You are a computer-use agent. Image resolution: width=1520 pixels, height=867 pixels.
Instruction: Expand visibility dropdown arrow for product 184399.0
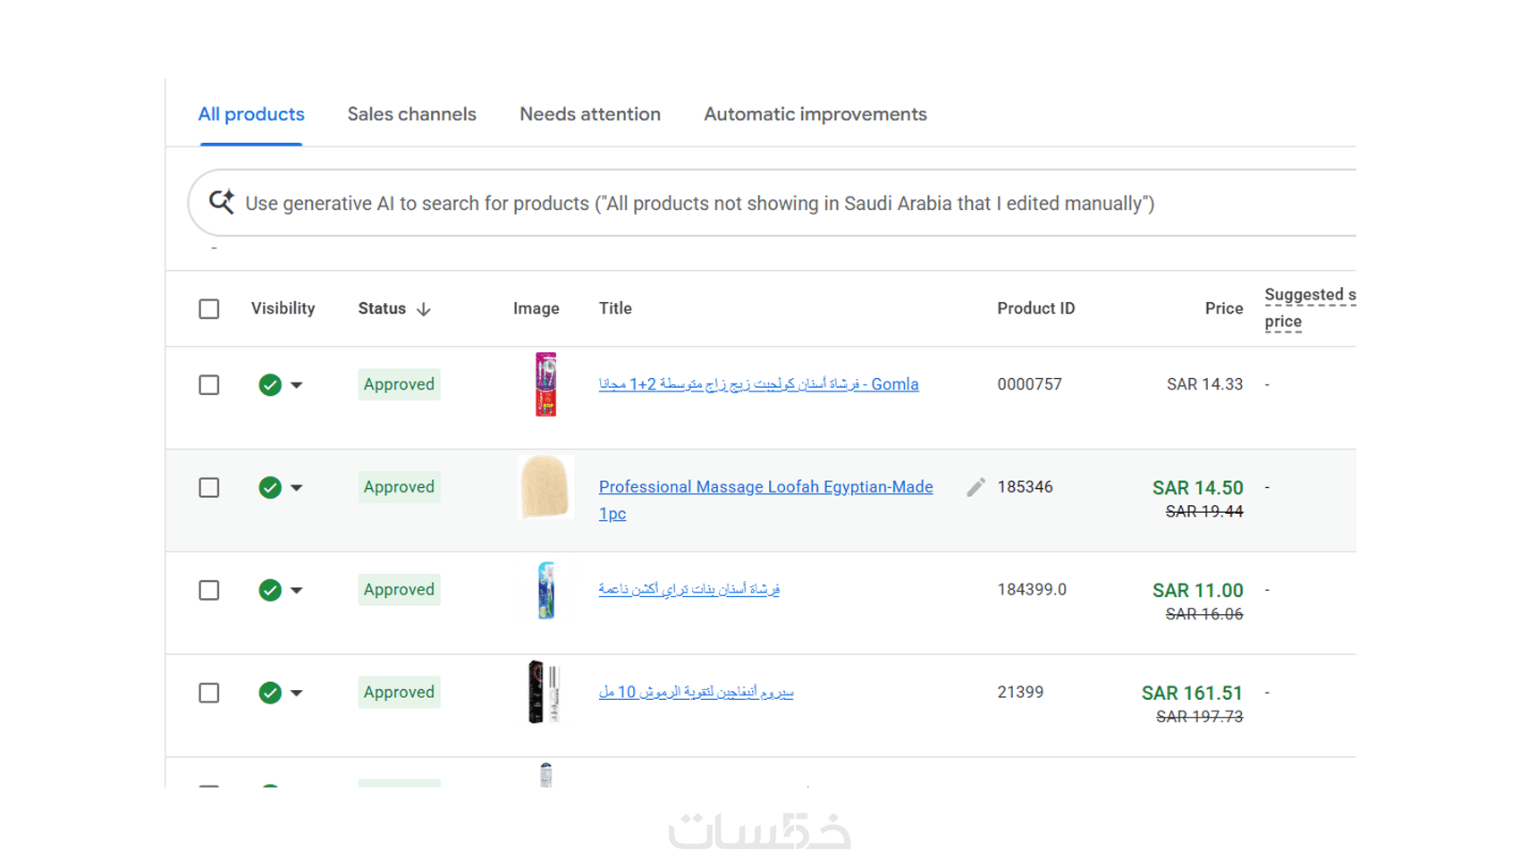coord(297,591)
